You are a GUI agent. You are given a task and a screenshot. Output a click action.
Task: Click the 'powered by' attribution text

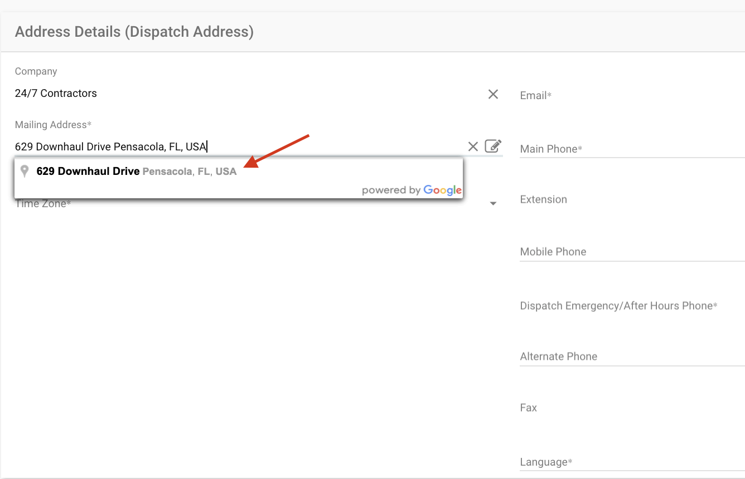(x=391, y=190)
